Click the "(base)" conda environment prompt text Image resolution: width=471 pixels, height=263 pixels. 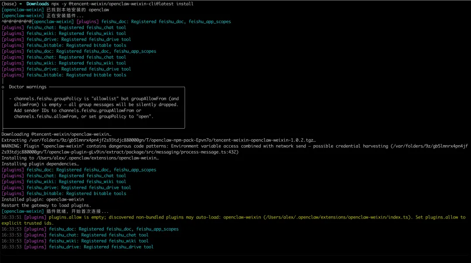[9, 4]
